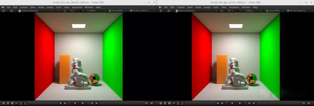Open the Mono stereo mode dropdown in the left window
Image resolution: width=314 pixels, height=106 pixels.
(96, 11)
